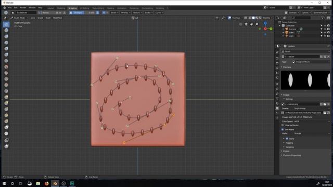Open the Symmetry/Lock dropdown

point(322,12)
